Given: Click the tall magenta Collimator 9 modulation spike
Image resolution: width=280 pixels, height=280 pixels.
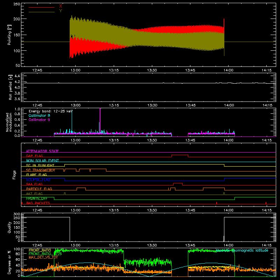Looking at the screenshot, I should coord(100,121).
